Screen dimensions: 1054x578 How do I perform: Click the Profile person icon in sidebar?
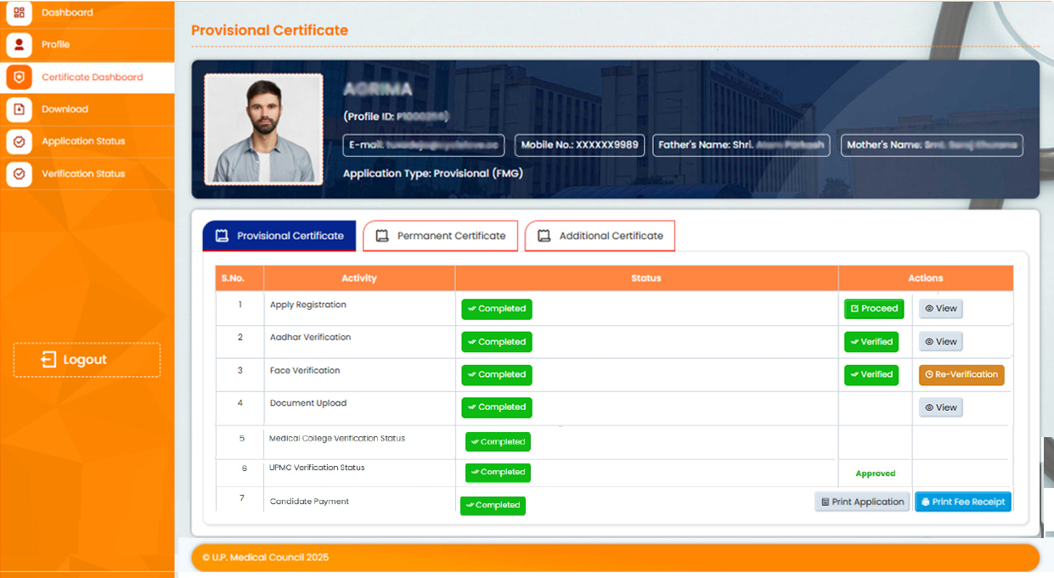click(x=19, y=44)
